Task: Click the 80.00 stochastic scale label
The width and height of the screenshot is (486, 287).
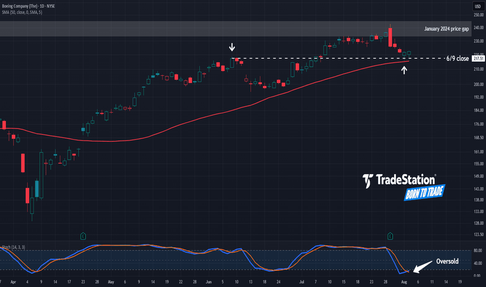Action: 478,250
